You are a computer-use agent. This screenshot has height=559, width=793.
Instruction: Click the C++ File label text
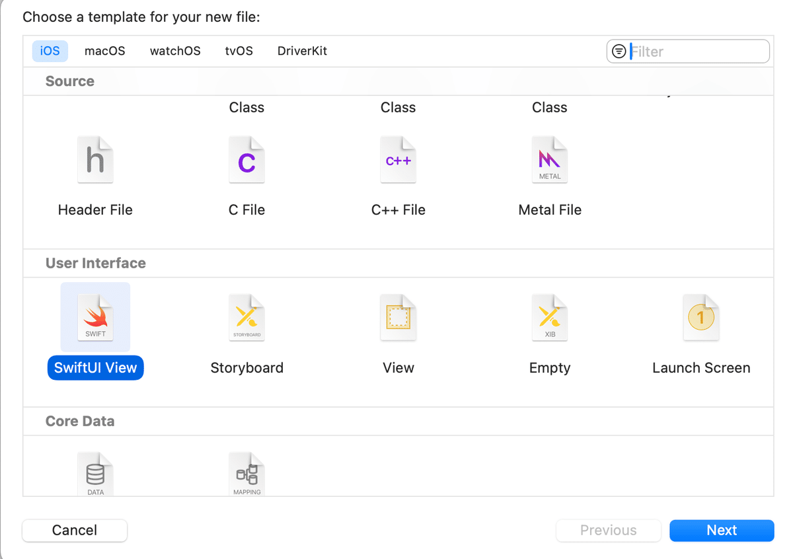click(398, 210)
